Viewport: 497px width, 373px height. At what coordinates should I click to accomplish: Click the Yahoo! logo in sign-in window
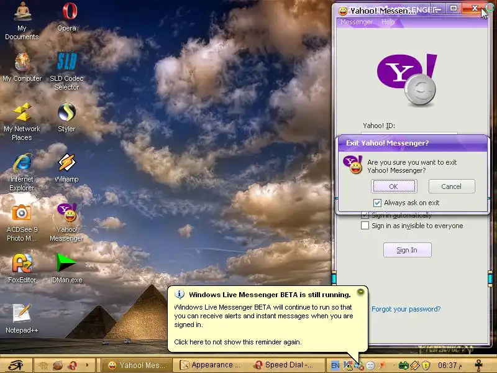point(407,80)
